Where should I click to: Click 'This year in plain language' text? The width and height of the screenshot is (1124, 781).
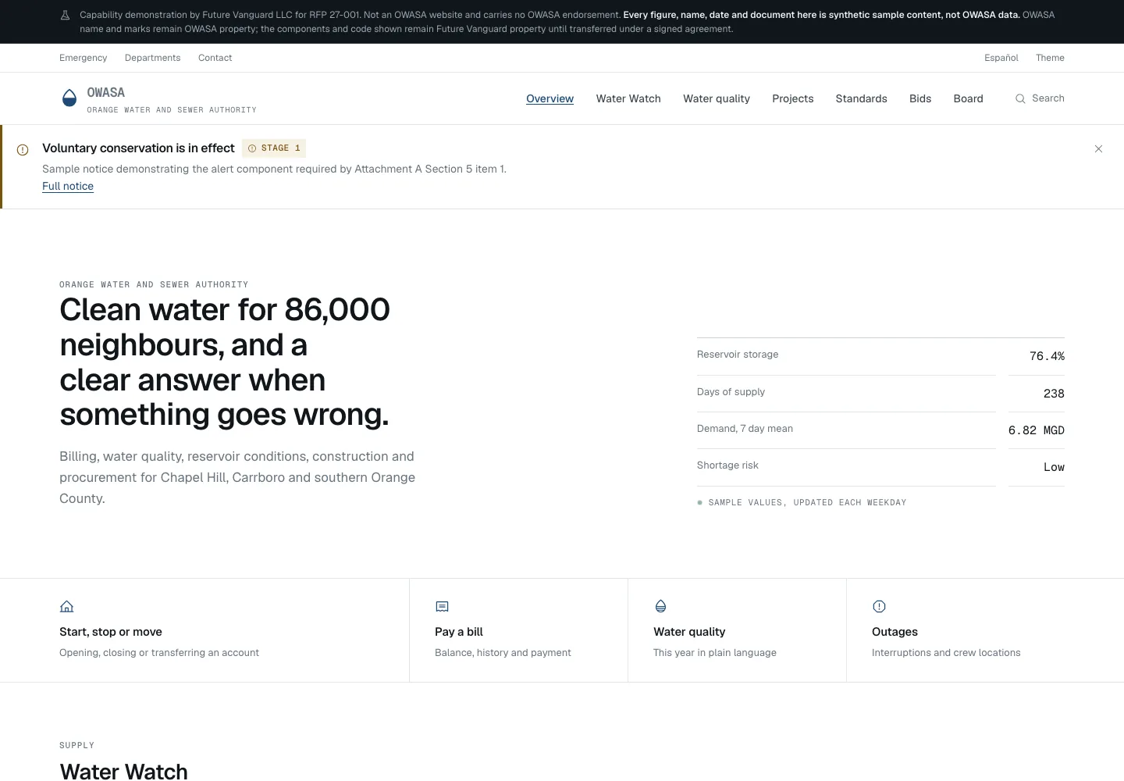[715, 653]
